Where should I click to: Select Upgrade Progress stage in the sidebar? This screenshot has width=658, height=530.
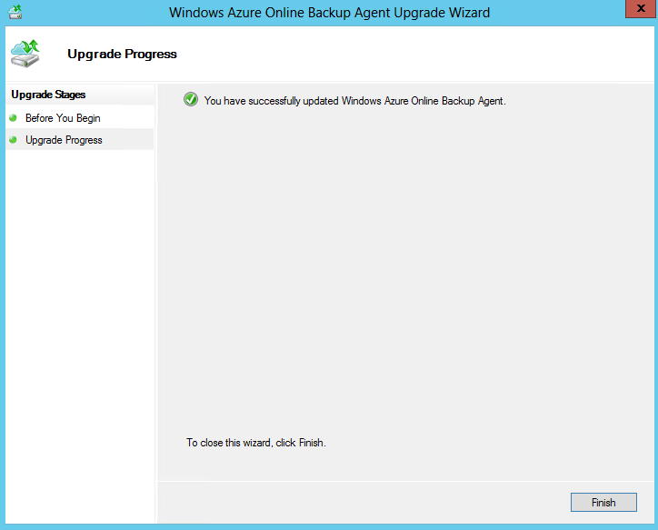click(64, 140)
